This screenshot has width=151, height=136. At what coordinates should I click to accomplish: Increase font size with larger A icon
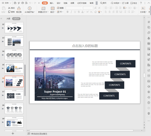click(x=96, y=8)
